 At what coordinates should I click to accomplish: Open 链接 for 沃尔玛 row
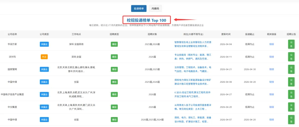(x=272, y=57)
